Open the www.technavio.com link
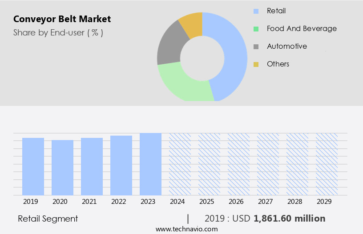This screenshot has height=234, width=363. 187,229
